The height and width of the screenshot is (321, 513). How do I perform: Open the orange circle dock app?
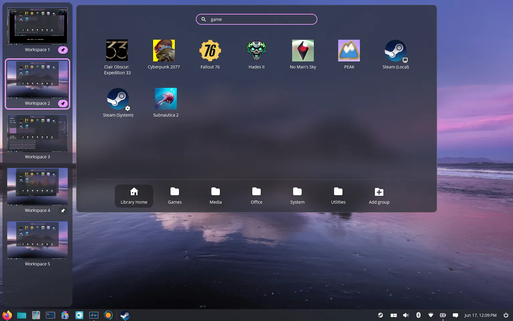(x=108, y=315)
